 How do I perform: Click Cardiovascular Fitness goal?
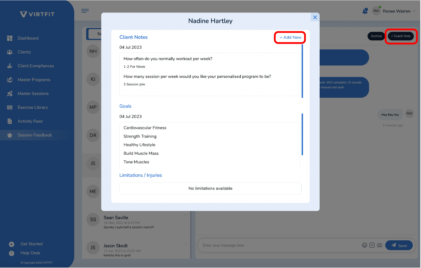pos(145,128)
